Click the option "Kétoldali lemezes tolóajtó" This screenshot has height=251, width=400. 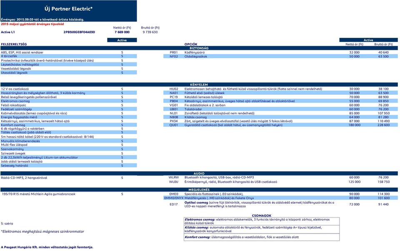click(203, 97)
